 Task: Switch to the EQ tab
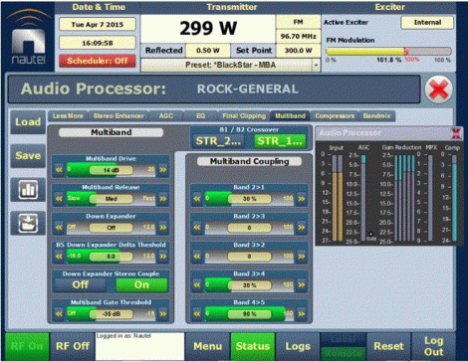[200, 116]
